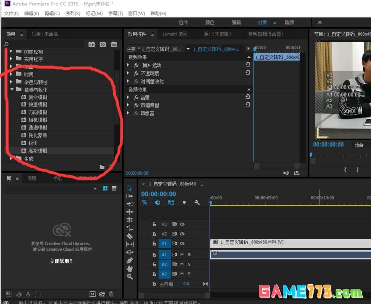Viewport: 371px width, 304px height.
Task: Expand the 时间重映射 properties
Action: (128, 81)
